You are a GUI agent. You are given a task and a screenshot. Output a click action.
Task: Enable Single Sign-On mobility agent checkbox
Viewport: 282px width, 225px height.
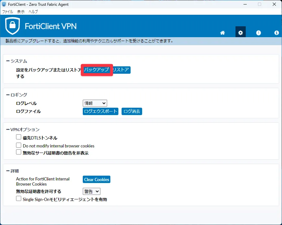19,199
